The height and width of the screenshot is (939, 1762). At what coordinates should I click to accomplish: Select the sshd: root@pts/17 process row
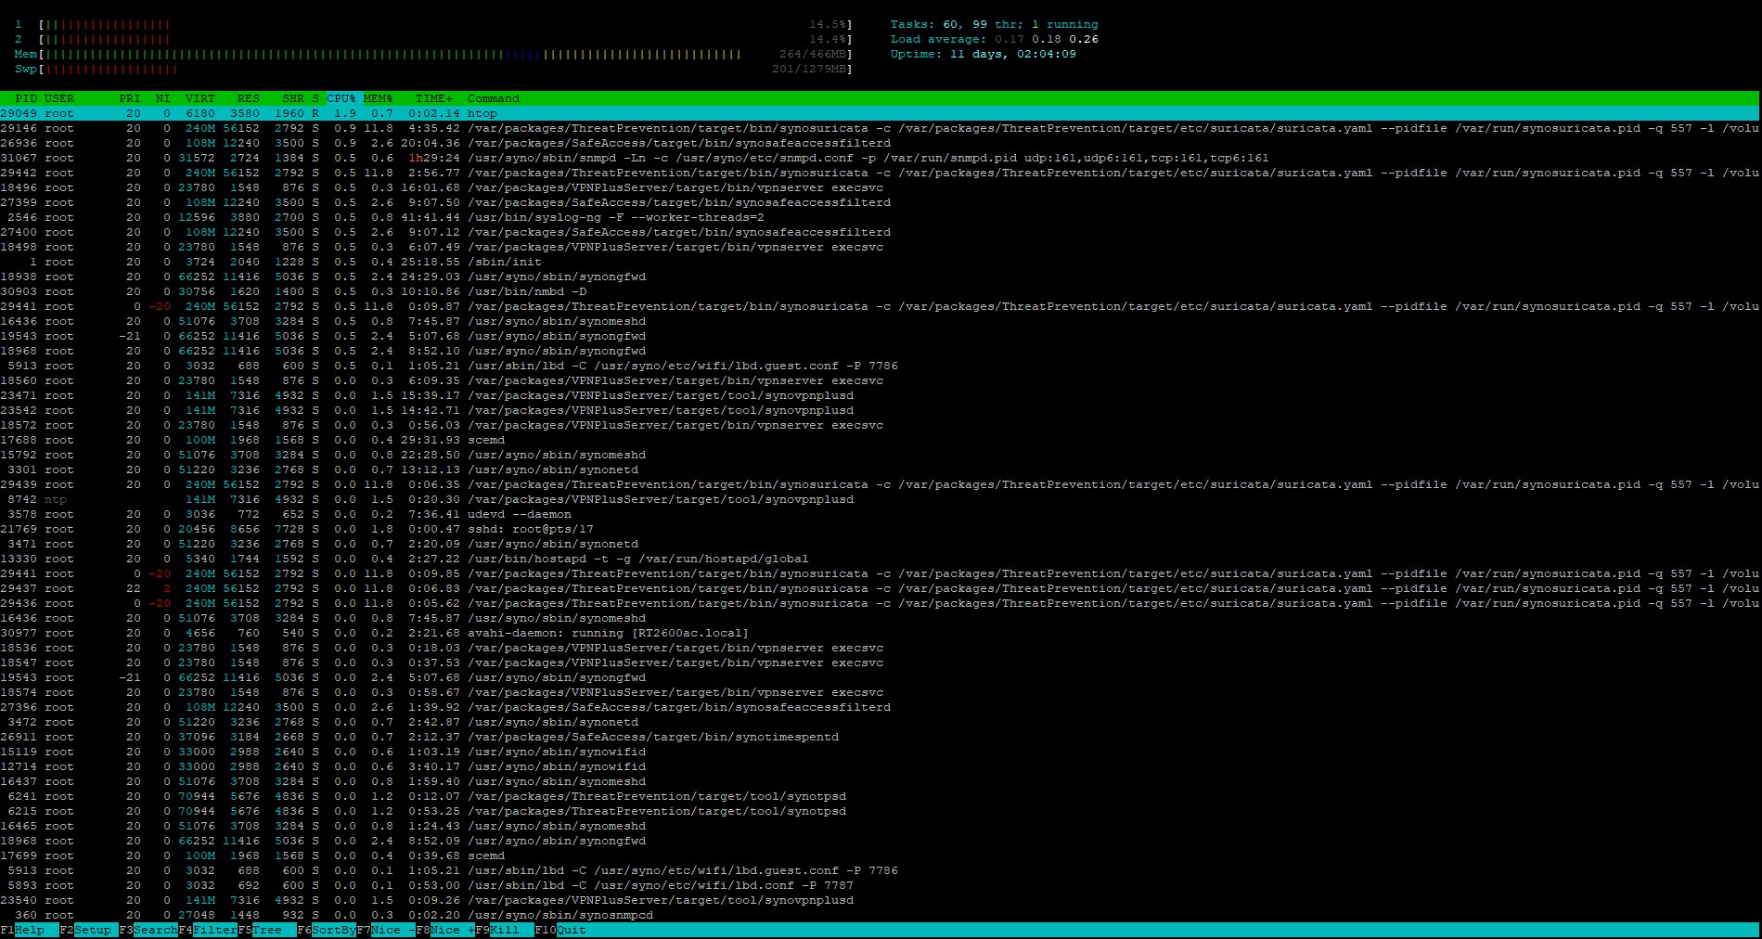click(x=530, y=529)
